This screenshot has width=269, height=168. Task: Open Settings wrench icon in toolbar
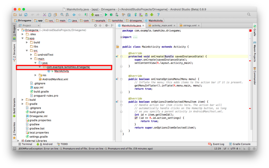[123, 15]
